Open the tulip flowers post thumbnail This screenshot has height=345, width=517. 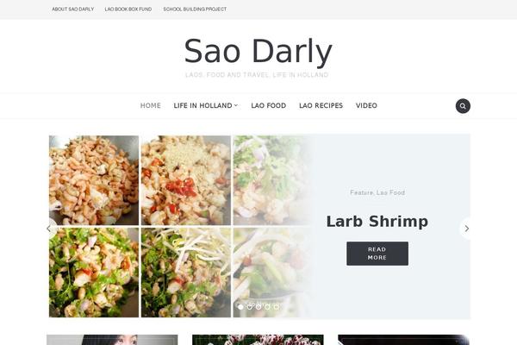[x=258, y=340]
